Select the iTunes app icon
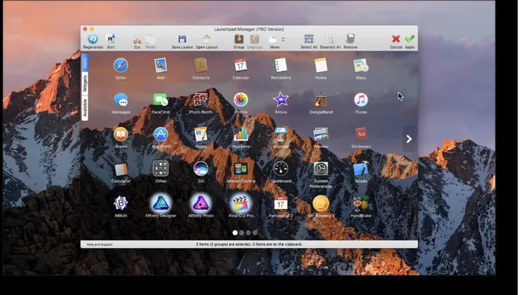 click(361, 100)
